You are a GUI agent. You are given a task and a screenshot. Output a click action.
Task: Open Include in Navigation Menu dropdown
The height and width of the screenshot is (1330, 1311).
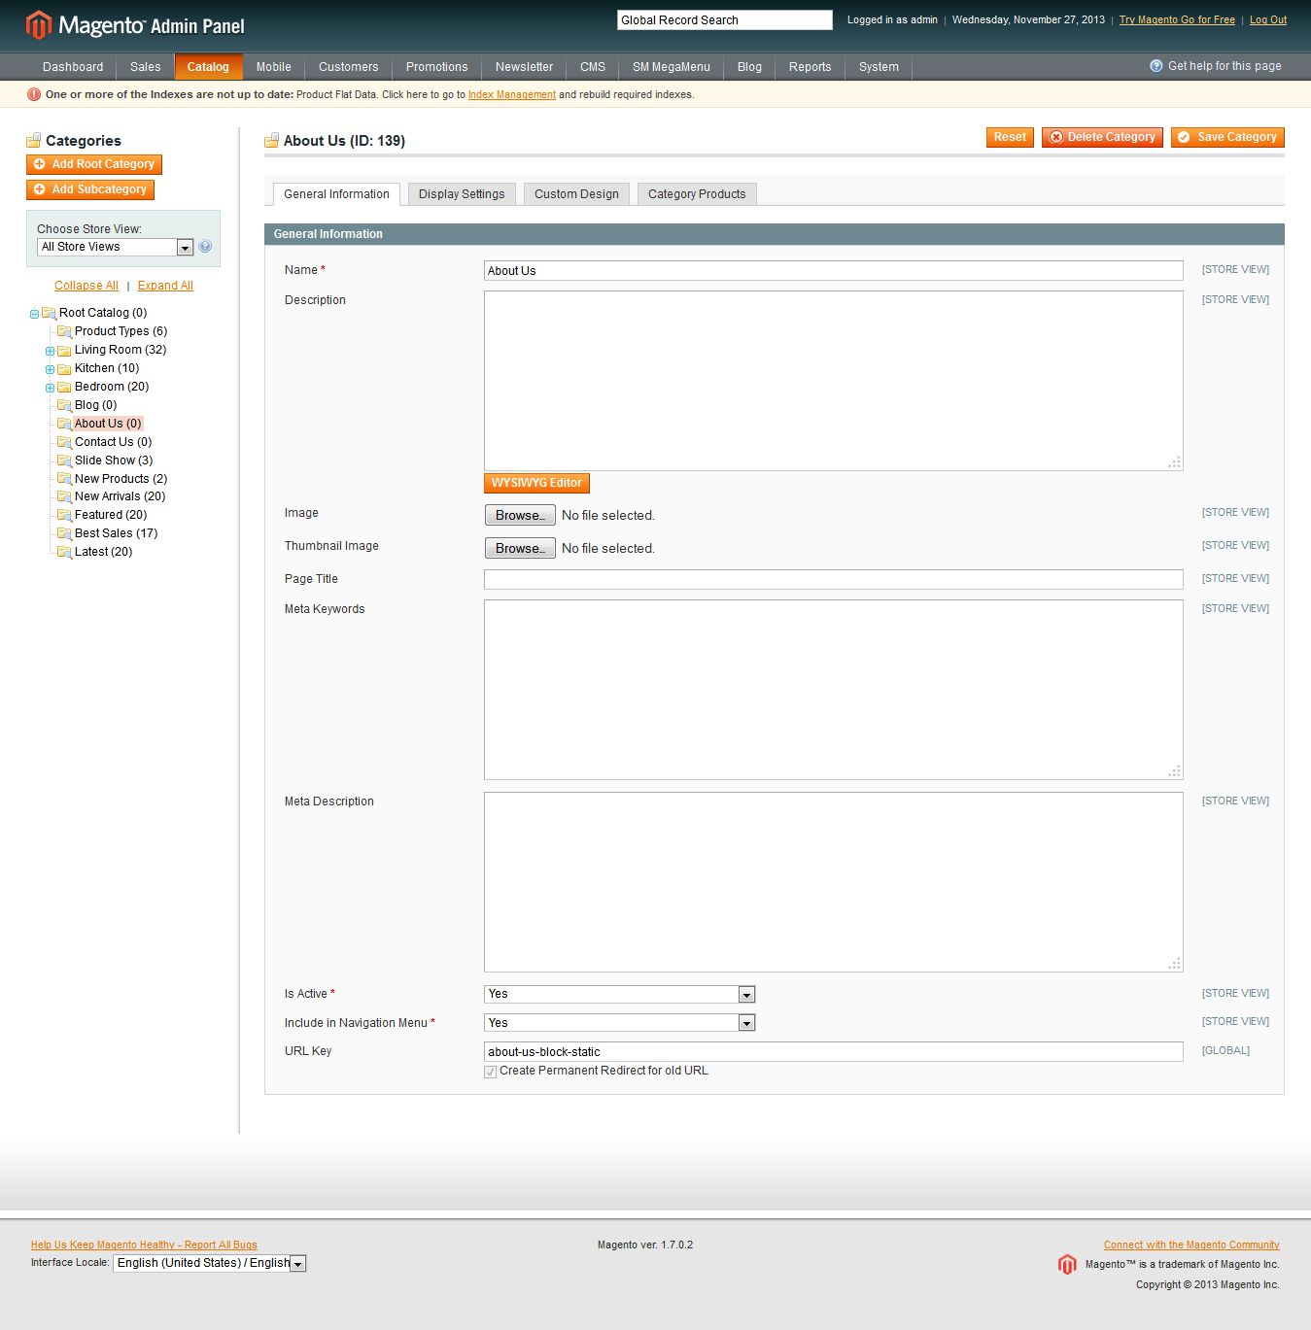pos(620,1023)
